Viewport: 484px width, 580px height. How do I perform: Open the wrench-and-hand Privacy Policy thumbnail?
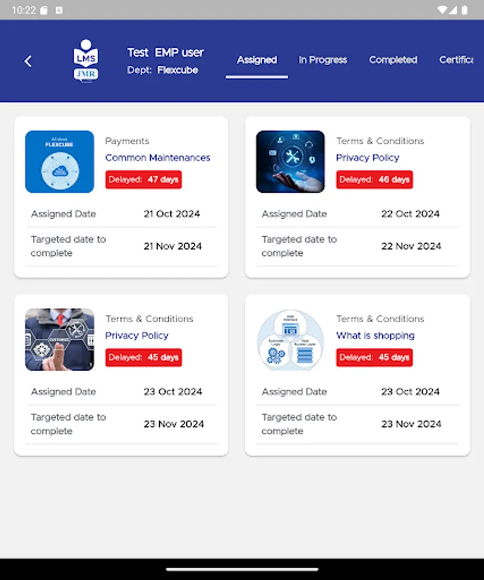[x=291, y=162]
